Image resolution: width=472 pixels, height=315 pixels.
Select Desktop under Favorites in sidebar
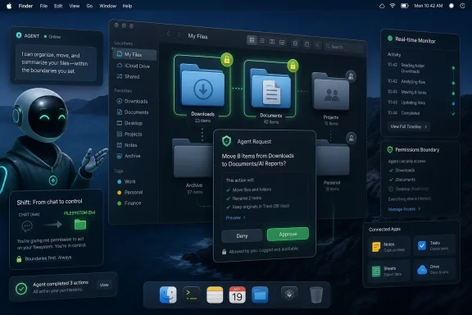(x=129, y=123)
